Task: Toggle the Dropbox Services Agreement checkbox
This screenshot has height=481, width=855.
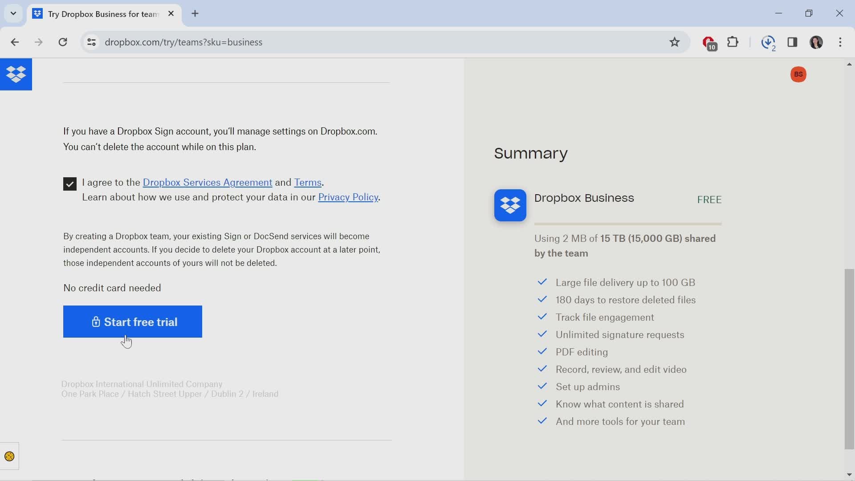Action: [x=70, y=183]
